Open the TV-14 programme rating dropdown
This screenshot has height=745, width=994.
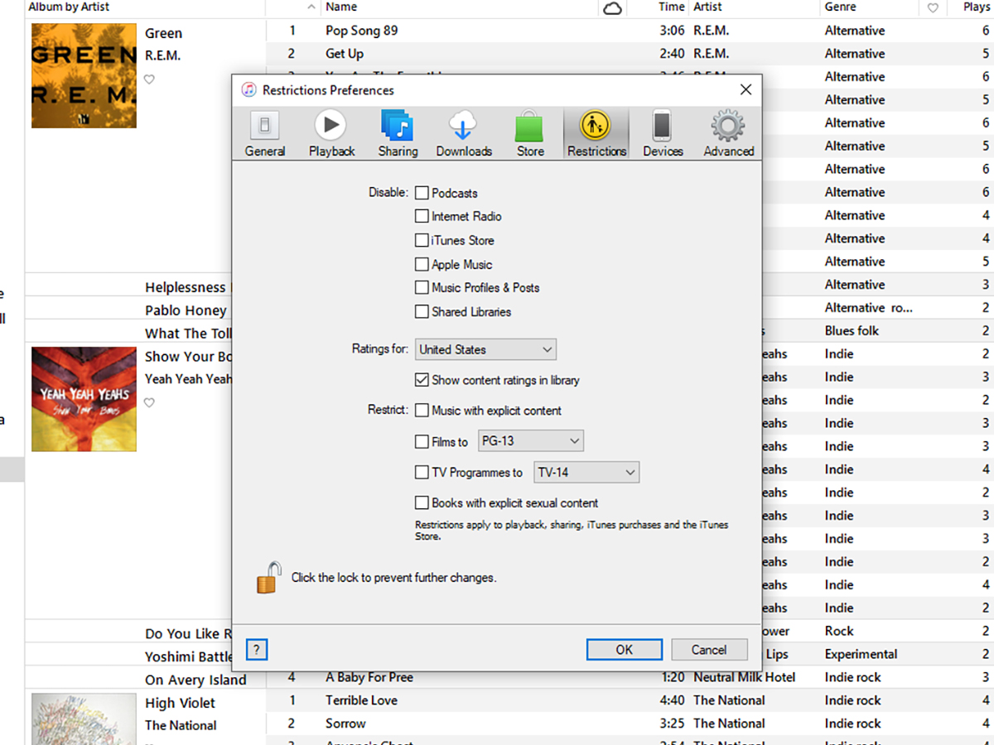click(x=586, y=472)
